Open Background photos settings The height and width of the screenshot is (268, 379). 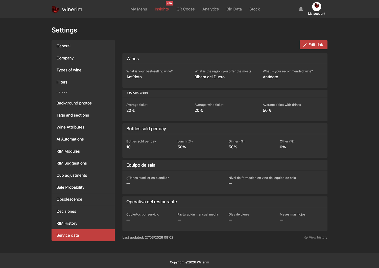83,103
